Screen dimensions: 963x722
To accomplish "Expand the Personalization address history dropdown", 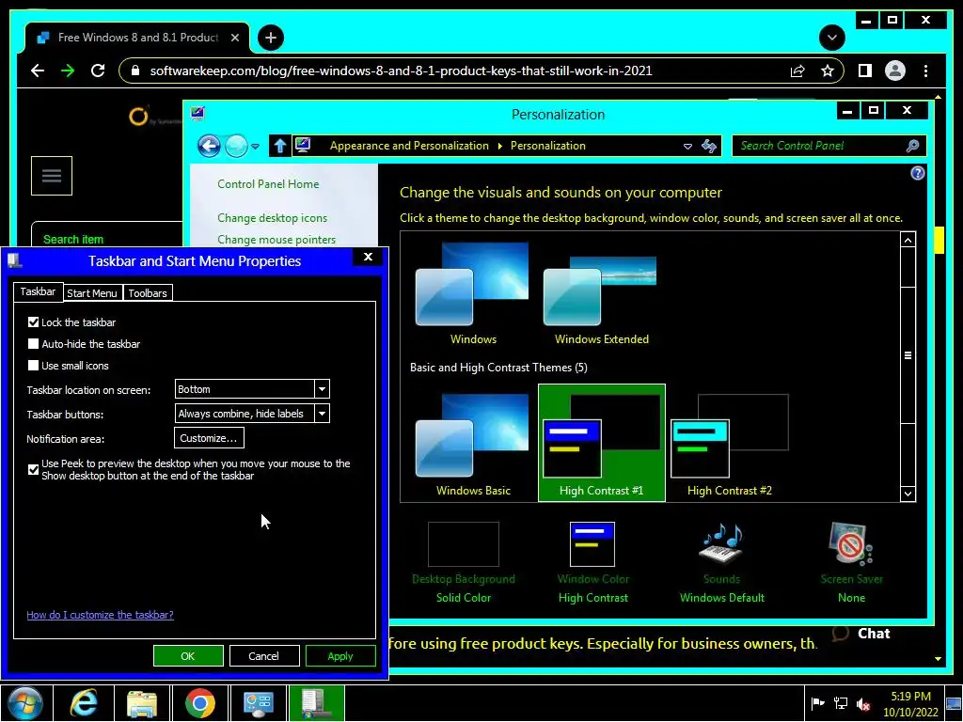I will point(687,146).
